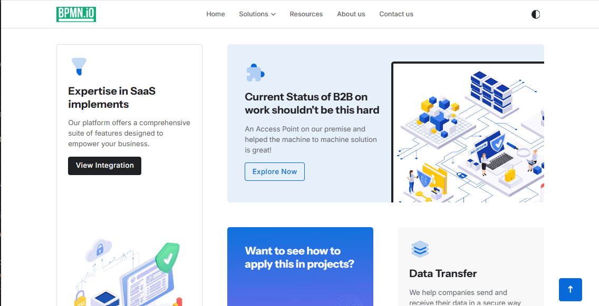599x306 pixels.
Task: Open the Solutions chevron menu
Action: [x=273, y=14]
